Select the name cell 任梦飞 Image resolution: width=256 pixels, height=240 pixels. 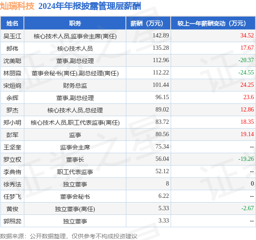tap(12, 197)
